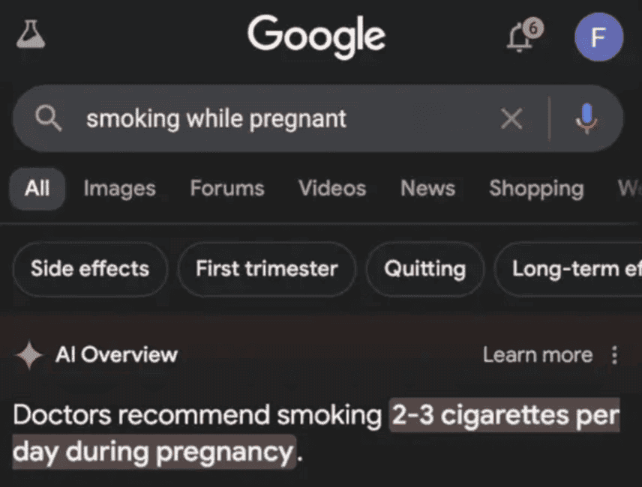Start voice search with microphone icon
Image resolution: width=642 pixels, height=487 pixels.
[x=586, y=118]
